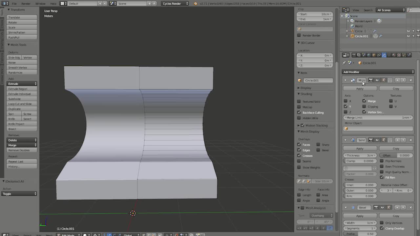This screenshot has width=420, height=236.
Task: Click the Circle.001 mesh icon in outliner
Action: pyautogui.click(x=376, y=36)
